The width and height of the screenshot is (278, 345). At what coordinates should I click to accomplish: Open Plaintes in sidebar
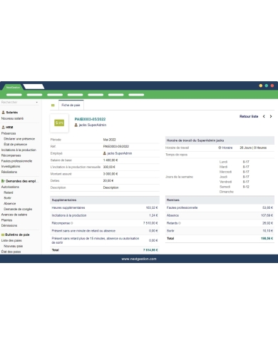[6, 220]
